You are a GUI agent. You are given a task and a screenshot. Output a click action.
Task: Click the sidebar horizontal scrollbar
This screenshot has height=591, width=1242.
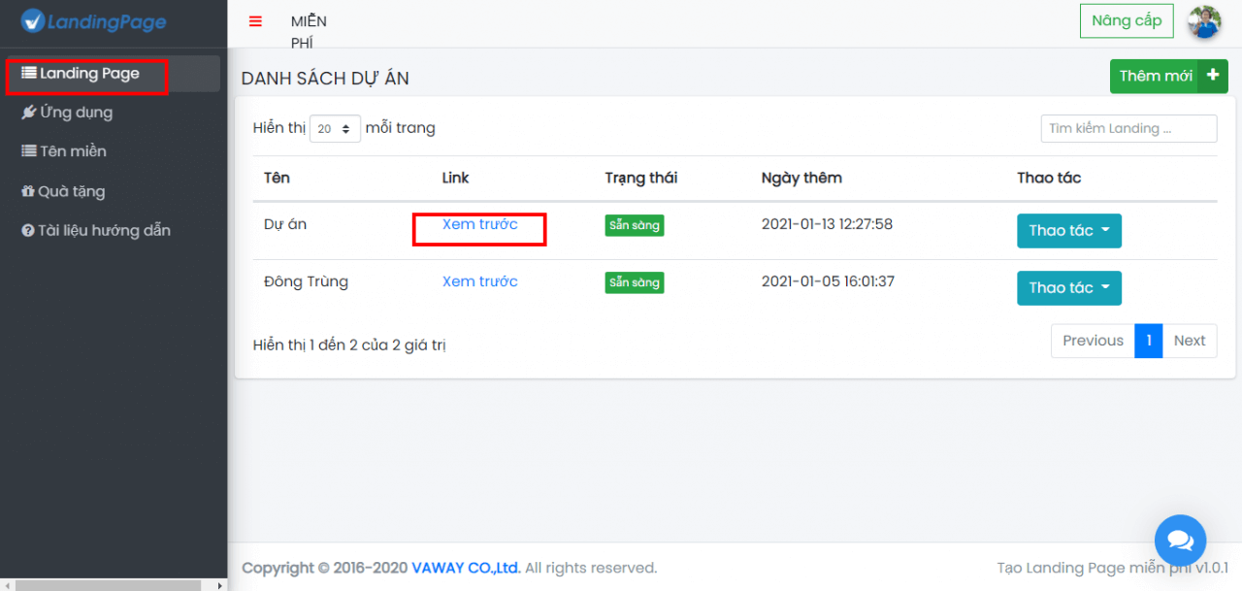pos(107,585)
